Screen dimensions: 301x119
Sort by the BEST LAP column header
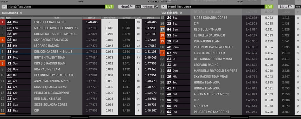point(92,18)
